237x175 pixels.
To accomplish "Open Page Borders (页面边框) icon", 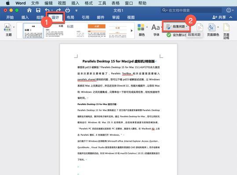I will (x=226, y=31).
